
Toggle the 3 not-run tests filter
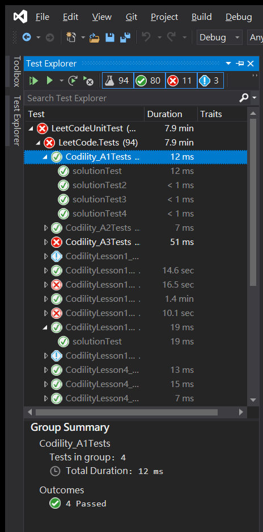210,81
